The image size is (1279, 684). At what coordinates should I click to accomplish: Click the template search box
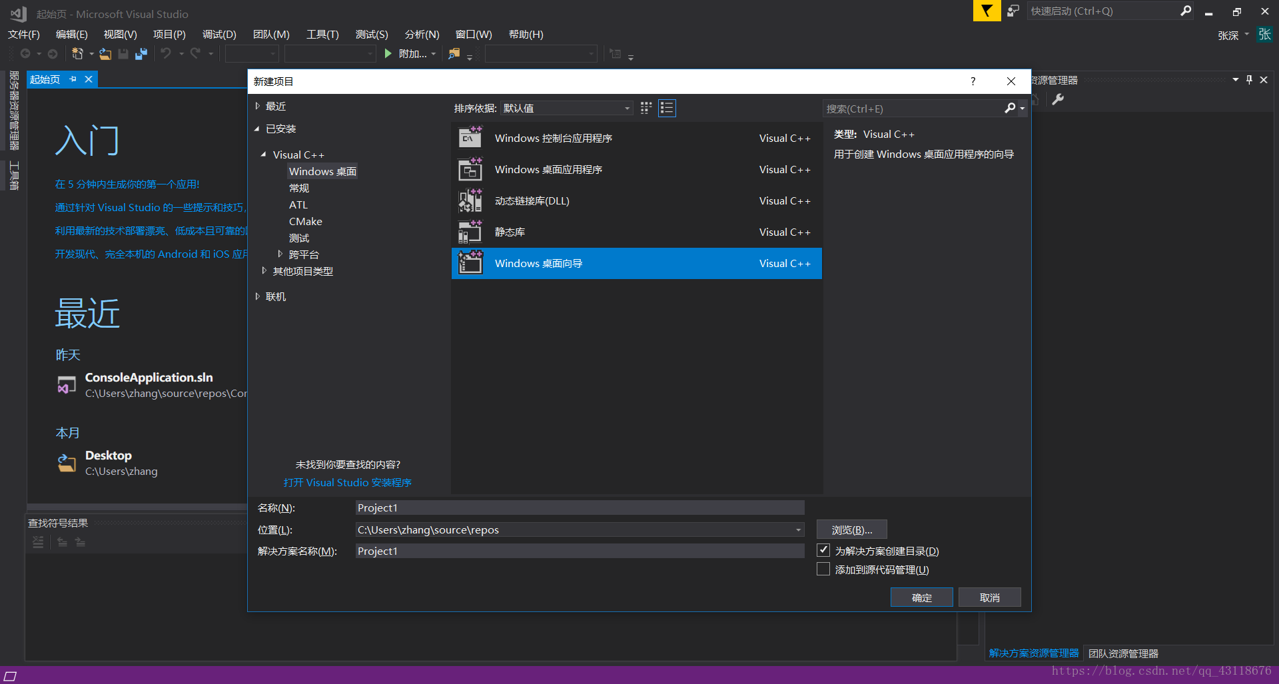pyautogui.click(x=914, y=109)
